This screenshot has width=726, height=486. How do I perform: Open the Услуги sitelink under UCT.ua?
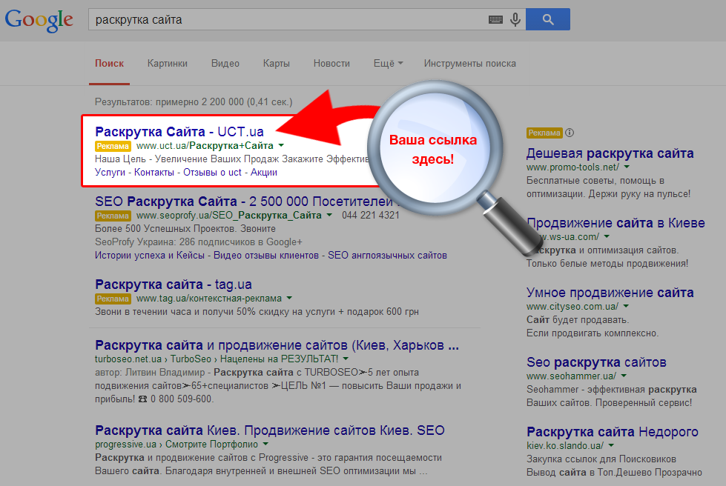110,173
